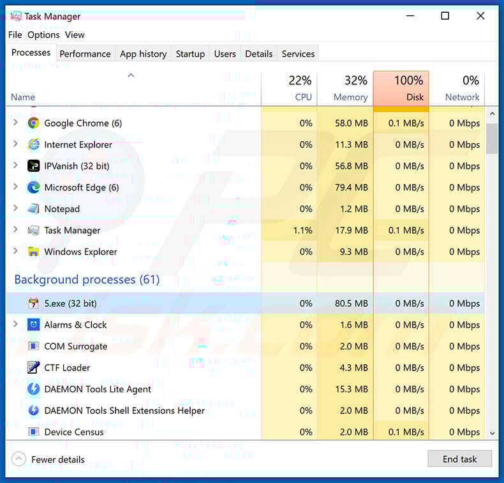The image size is (504, 483).
Task: Select the DAEMON Tools Lite Agent process name
Action: [x=98, y=389]
